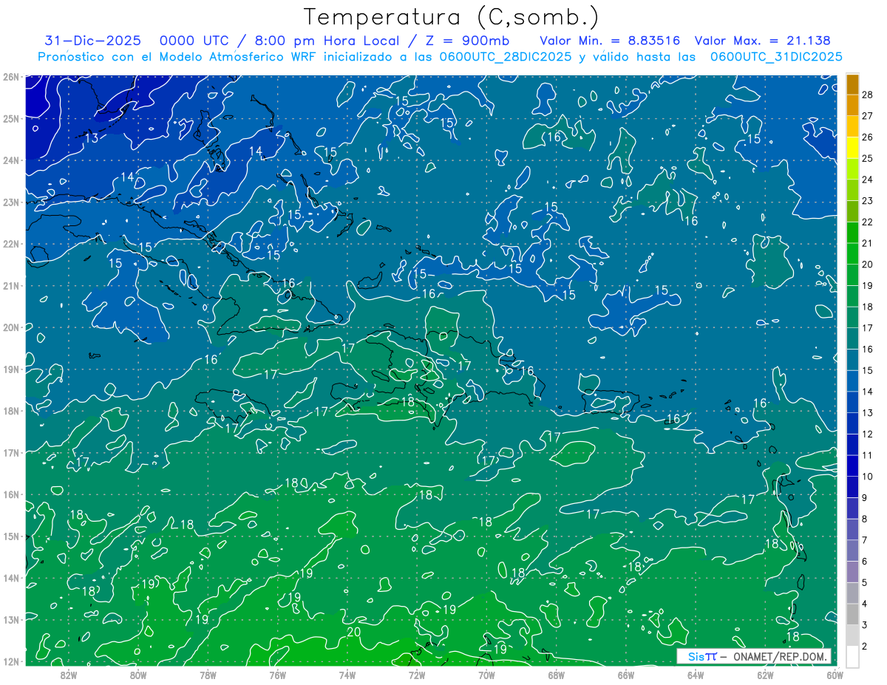Click the latitude label "15N"
887x685 pixels.
[x=11, y=536]
